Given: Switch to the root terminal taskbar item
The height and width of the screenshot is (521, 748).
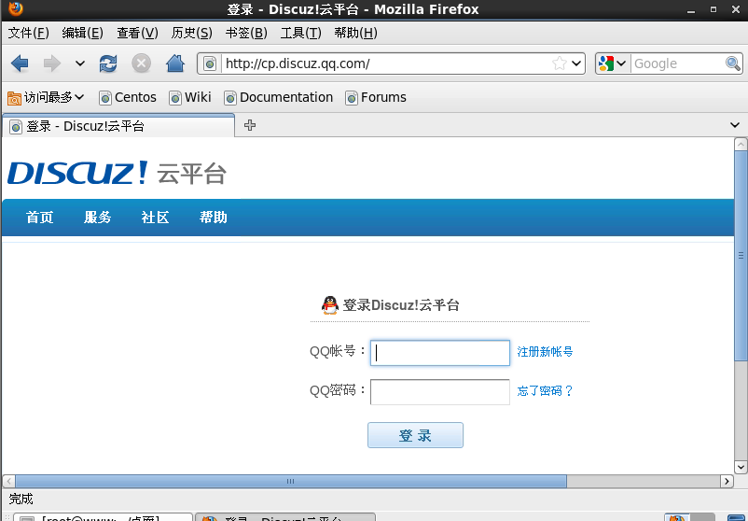Looking at the screenshot, I should point(103,517).
